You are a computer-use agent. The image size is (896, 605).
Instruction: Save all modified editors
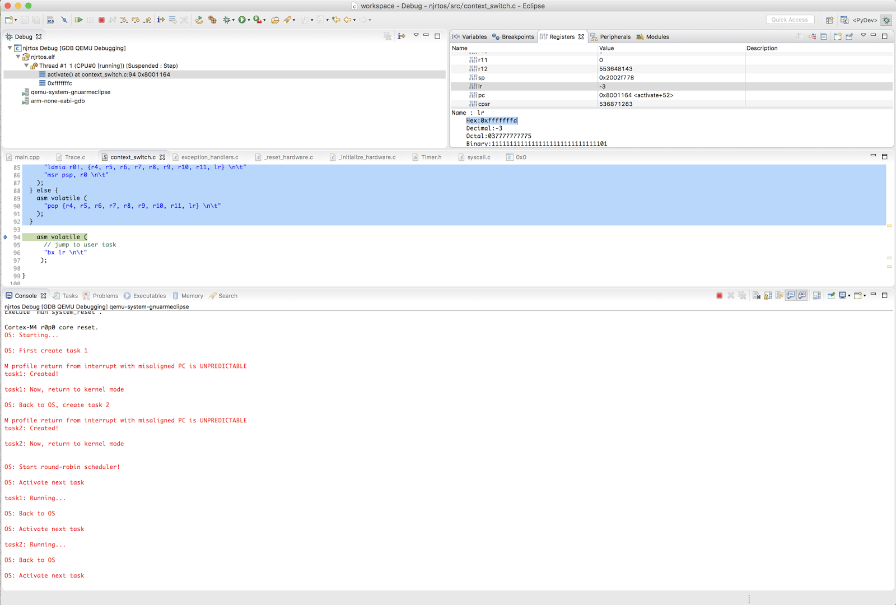[35, 20]
